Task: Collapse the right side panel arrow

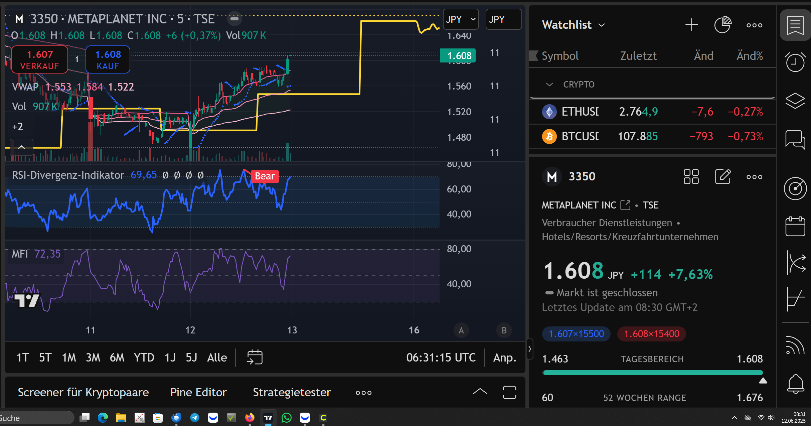Action: pyautogui.click(x=530, y=349)
